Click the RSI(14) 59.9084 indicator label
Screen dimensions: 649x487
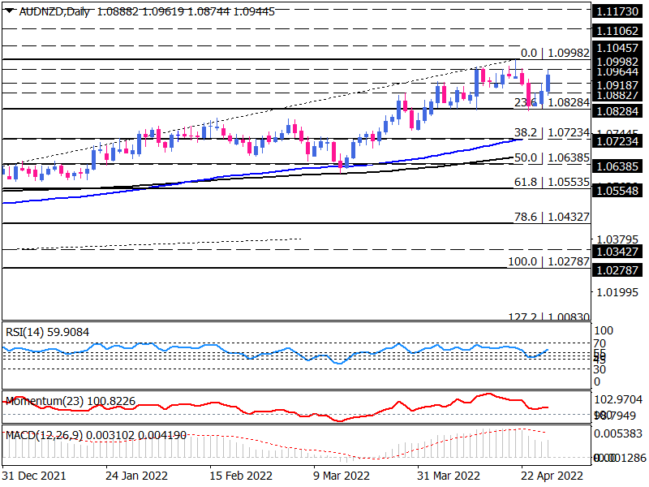click(x=47, y=332)
